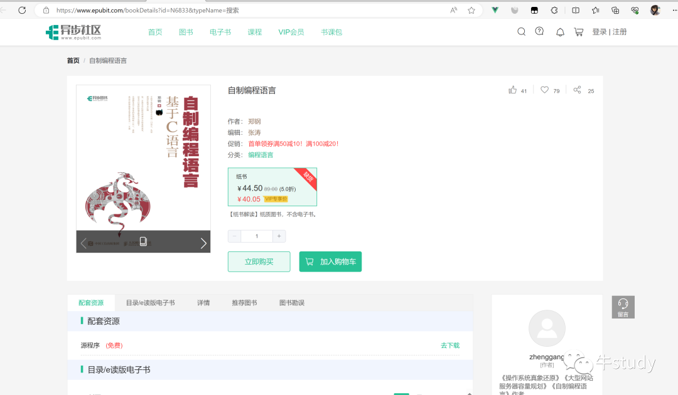Image resolution: width=678 pixels, height=395 pixels.
Task: Click the site lock icon in address bar
Action: pyautogui.click(x=46, y=10)
